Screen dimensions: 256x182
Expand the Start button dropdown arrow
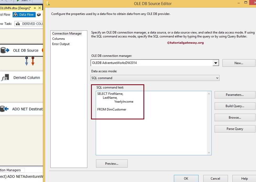click(x=30, y=1)
